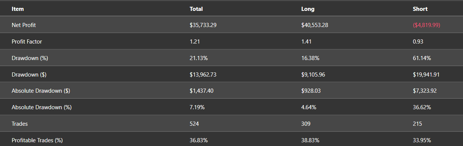The image size is (463, 146).
Task: Select the Net Profit row label
Action: click(24, 25)
